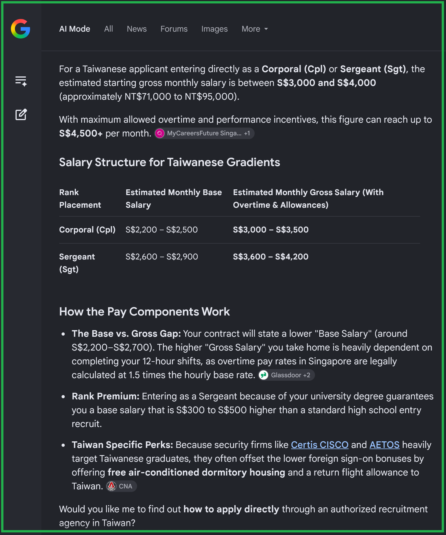
Task: Follow the Certis CISCO link
Action: pyautogui.click(x=320, y=445)
